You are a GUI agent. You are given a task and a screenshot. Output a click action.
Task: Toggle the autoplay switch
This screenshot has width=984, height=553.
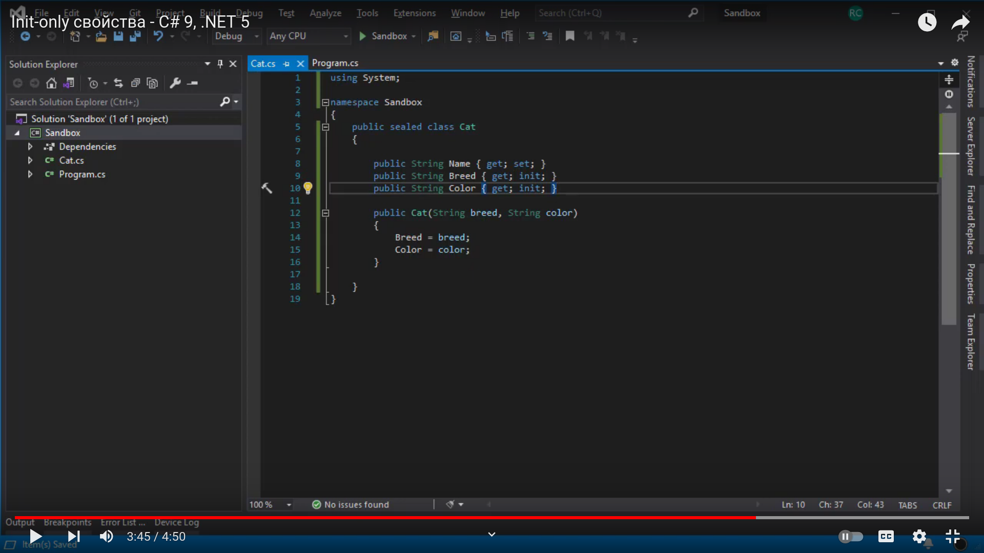click(851, 537)
